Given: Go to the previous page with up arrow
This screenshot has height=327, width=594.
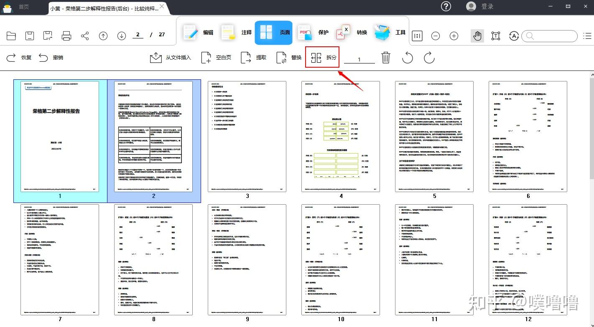Looking at the screenshot, I should (x=103, y=36).
